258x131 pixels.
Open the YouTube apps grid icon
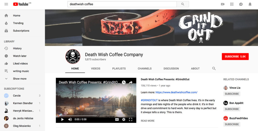232,4
